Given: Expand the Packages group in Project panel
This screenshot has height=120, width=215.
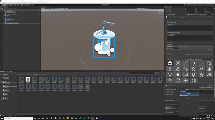Looking at the screenshot, I should pyautogui.click(x=1, y=100).
